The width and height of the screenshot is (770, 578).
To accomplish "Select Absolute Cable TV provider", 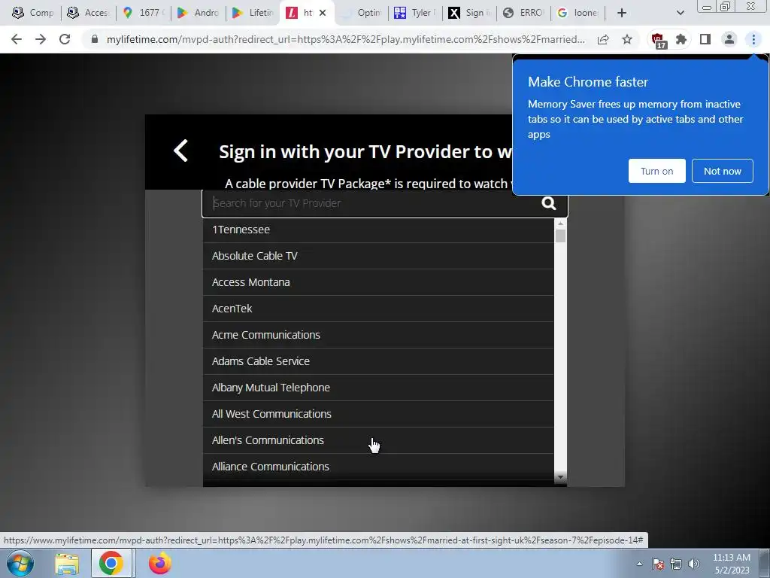I will pyautogui.click(x=378, y=256).
